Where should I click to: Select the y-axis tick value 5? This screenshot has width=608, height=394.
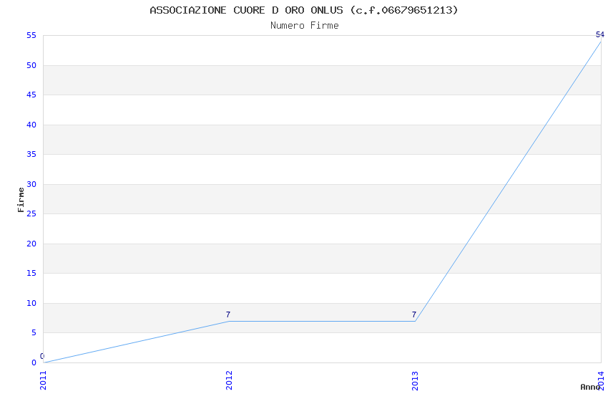point(34,332)
